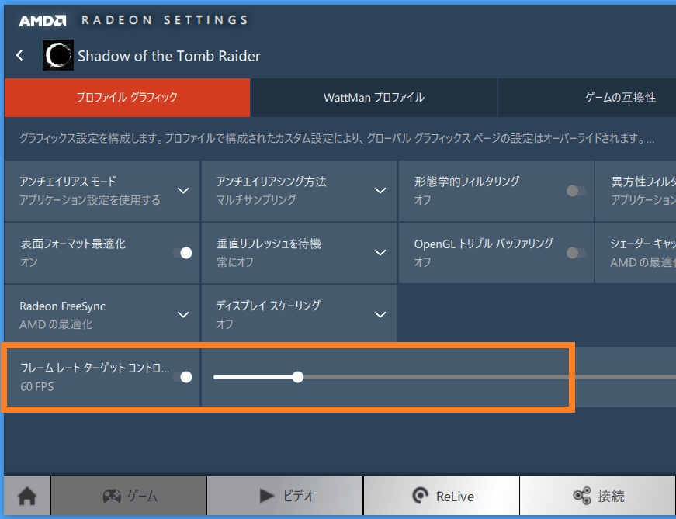676x519 pixels.
Task: Switch to the ゲームの互換性 tab
Action: (588, 98)
